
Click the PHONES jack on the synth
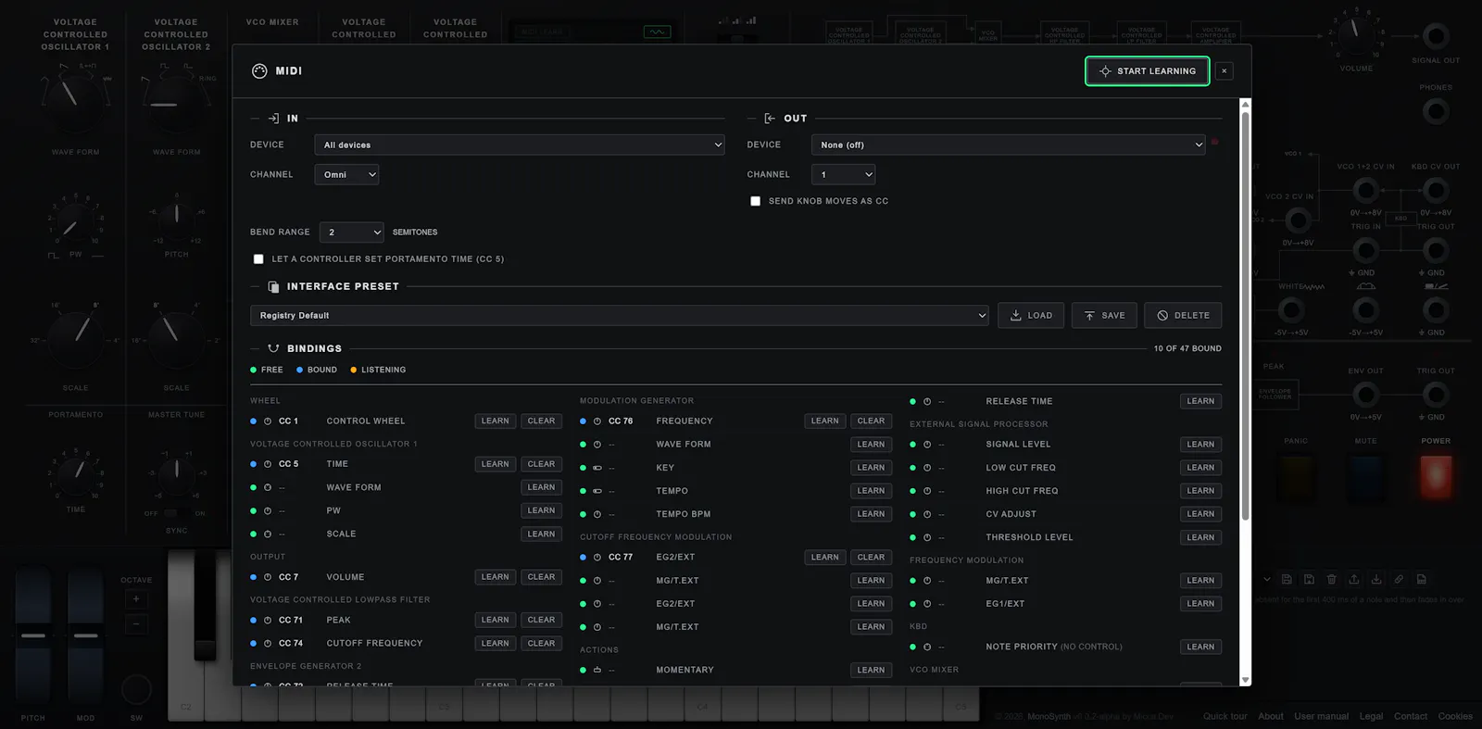1436,112
